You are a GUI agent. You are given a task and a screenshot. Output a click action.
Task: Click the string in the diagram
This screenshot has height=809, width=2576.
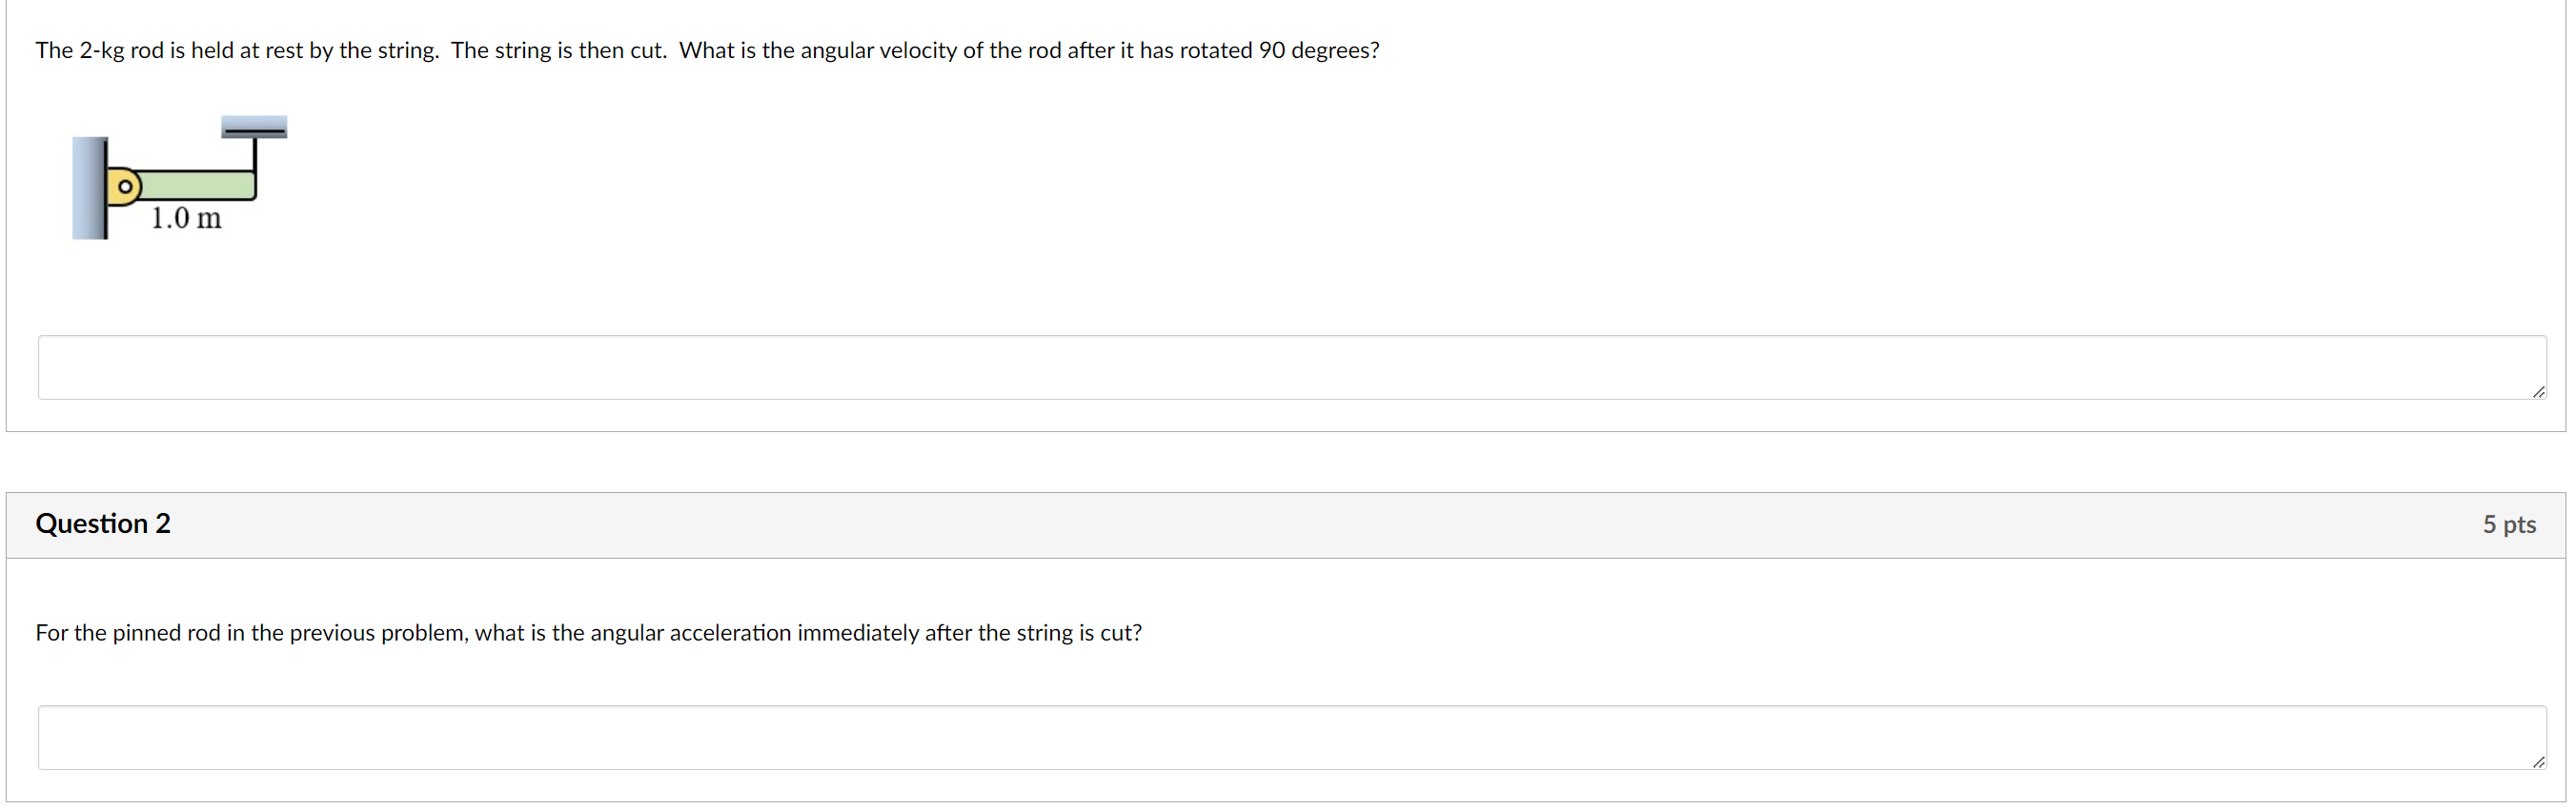256,155
